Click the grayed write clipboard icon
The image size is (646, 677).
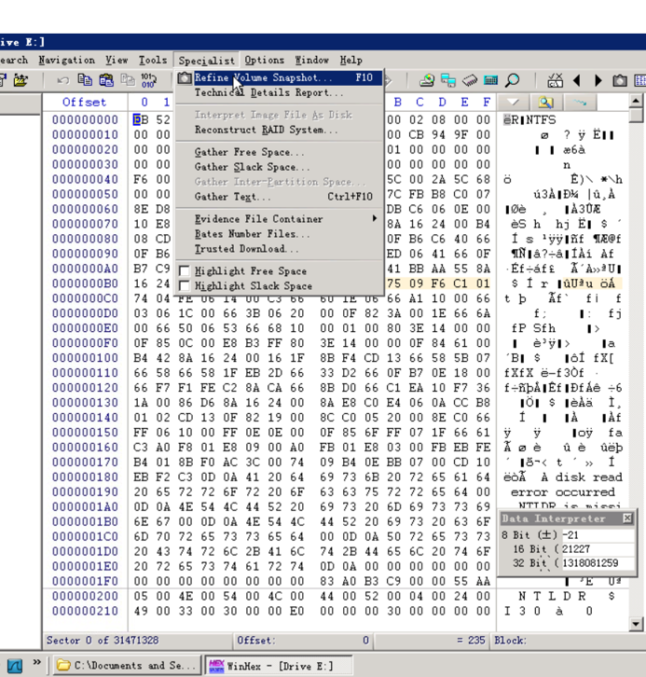128,80
